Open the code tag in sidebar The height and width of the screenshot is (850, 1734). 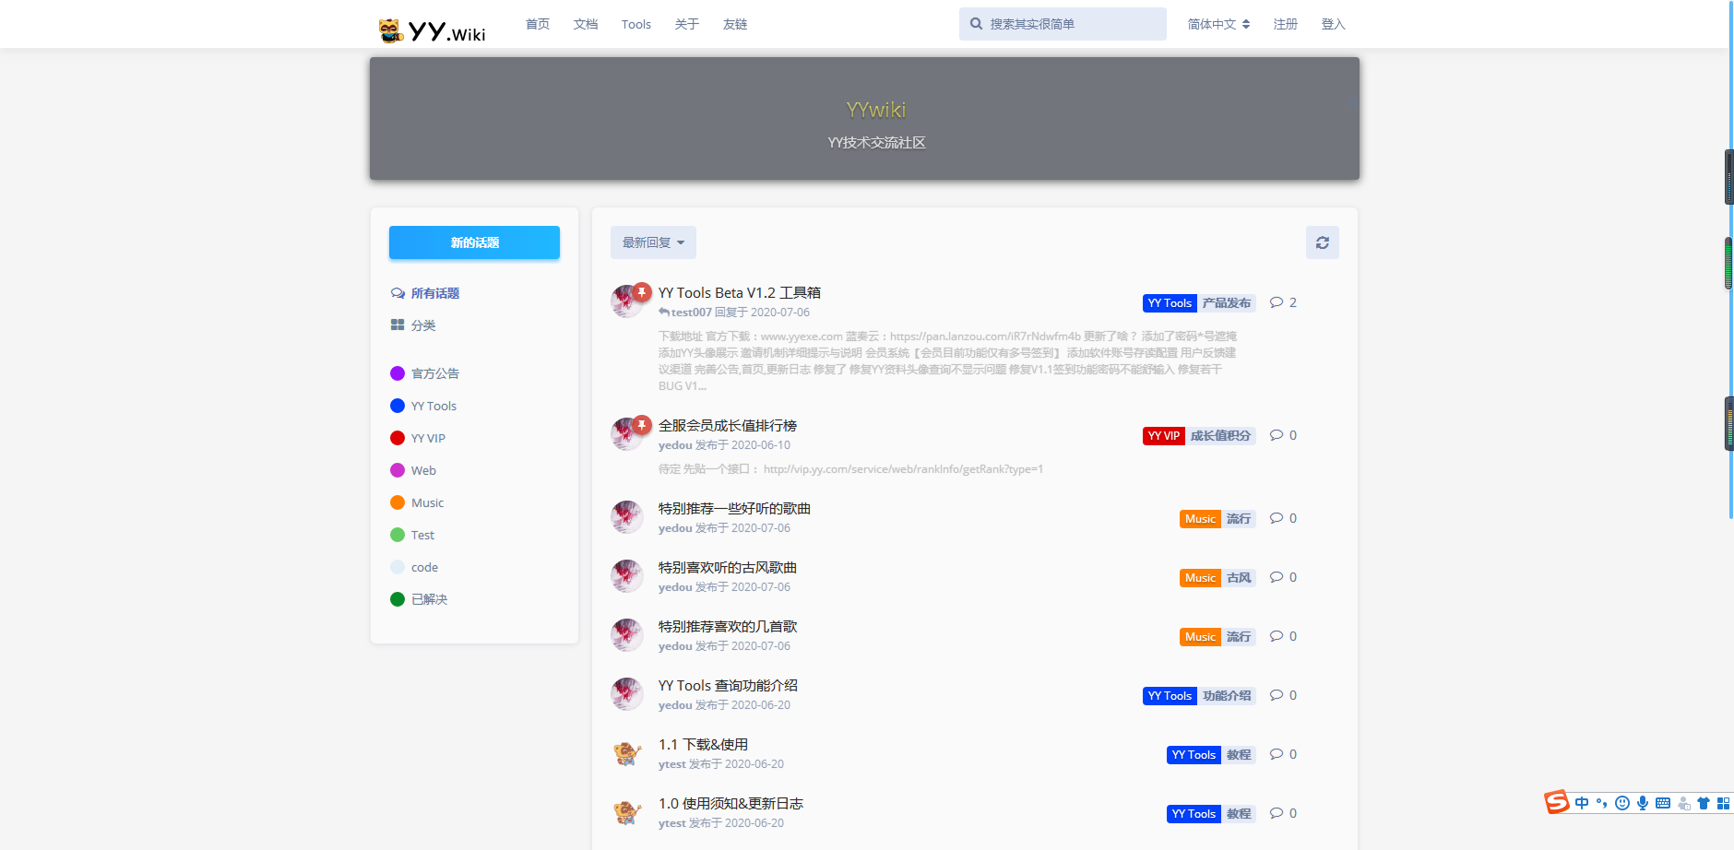[424, 567]
